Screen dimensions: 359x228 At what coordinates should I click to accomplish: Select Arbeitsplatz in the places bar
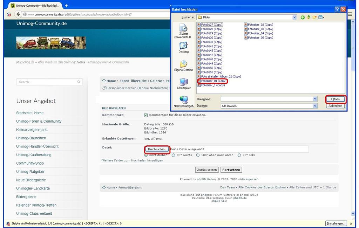(x=183, y=84)
